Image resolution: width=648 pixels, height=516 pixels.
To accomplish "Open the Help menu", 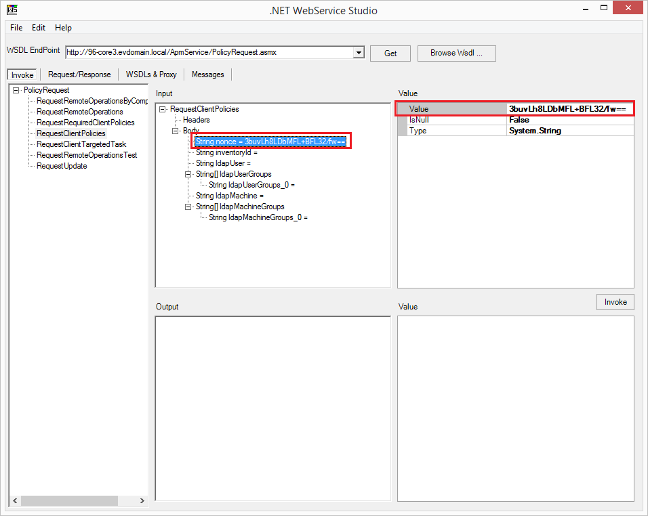I will 63,28.
